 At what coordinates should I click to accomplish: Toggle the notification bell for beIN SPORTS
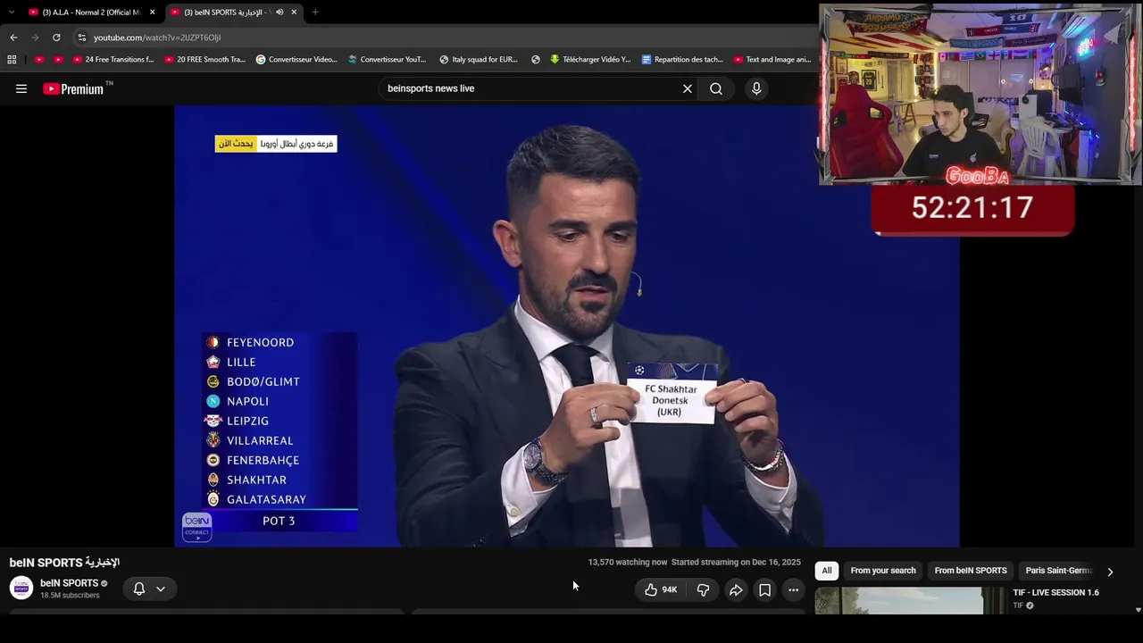click(139, 589)
